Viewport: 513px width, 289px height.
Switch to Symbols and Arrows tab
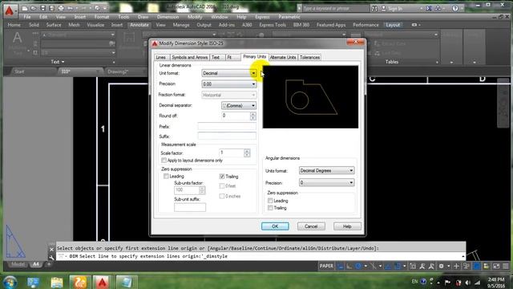tap(189, 57)
